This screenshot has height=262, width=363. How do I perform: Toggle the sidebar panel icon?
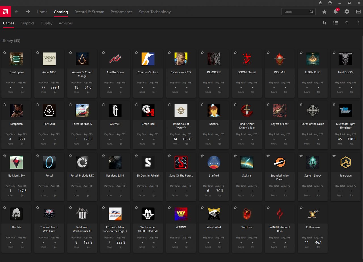click(x=358, y=12)
